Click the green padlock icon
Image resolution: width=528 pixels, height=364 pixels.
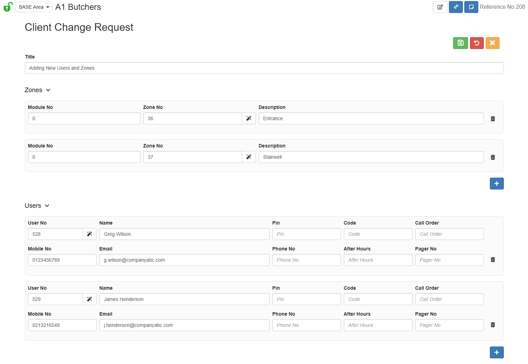pyautogui.click(x=8, y=7)
